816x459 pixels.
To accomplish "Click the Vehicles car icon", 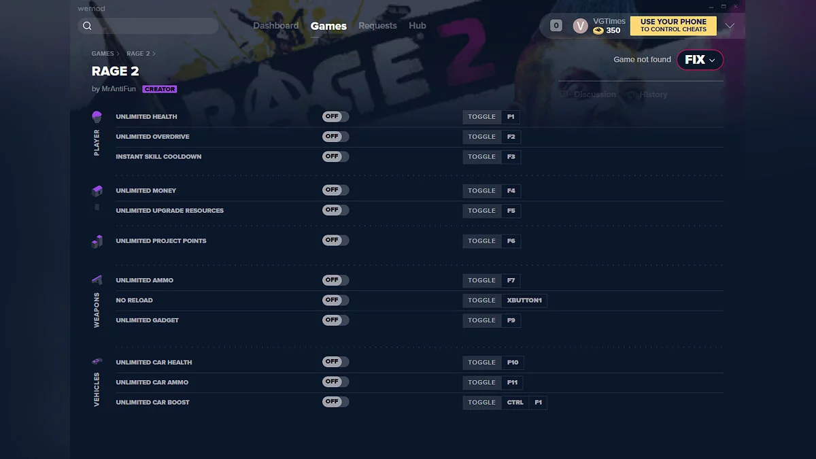I will point(96,361).
